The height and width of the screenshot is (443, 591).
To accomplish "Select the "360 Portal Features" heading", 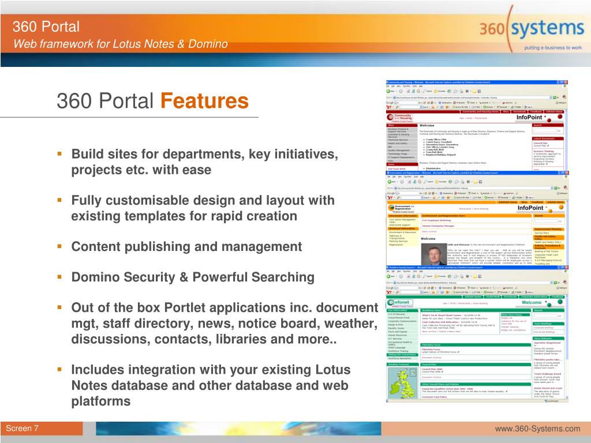I will tap(152, 100).
